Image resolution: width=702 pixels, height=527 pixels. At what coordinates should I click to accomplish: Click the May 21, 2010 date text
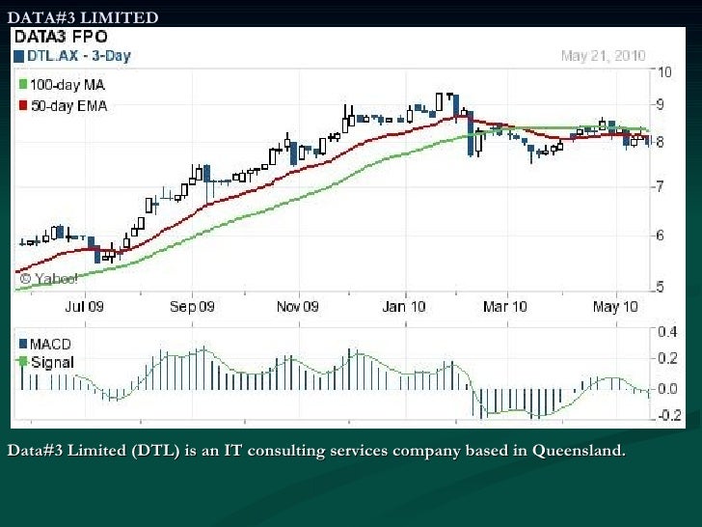pos(603,56)
